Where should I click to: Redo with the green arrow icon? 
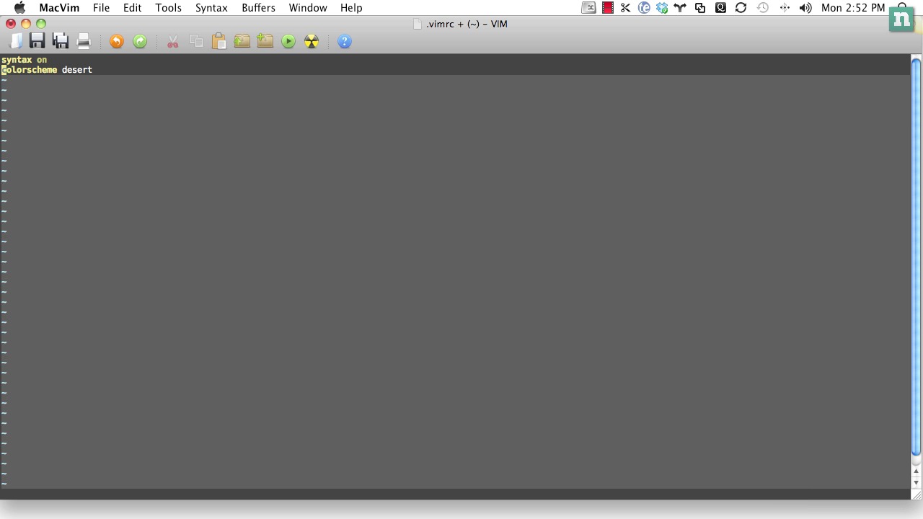140,42
